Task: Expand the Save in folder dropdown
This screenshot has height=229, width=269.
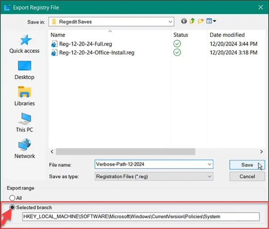Action: pyautogui.click(x=170, y=22)
